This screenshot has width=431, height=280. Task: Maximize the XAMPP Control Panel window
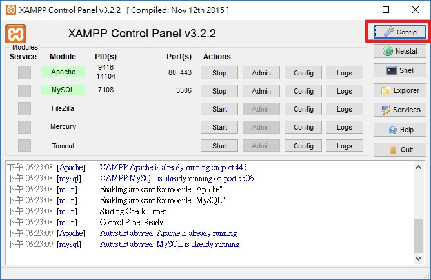(x=386, y=10)
